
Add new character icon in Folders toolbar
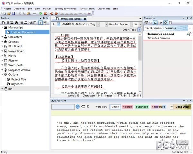point(12,23)
